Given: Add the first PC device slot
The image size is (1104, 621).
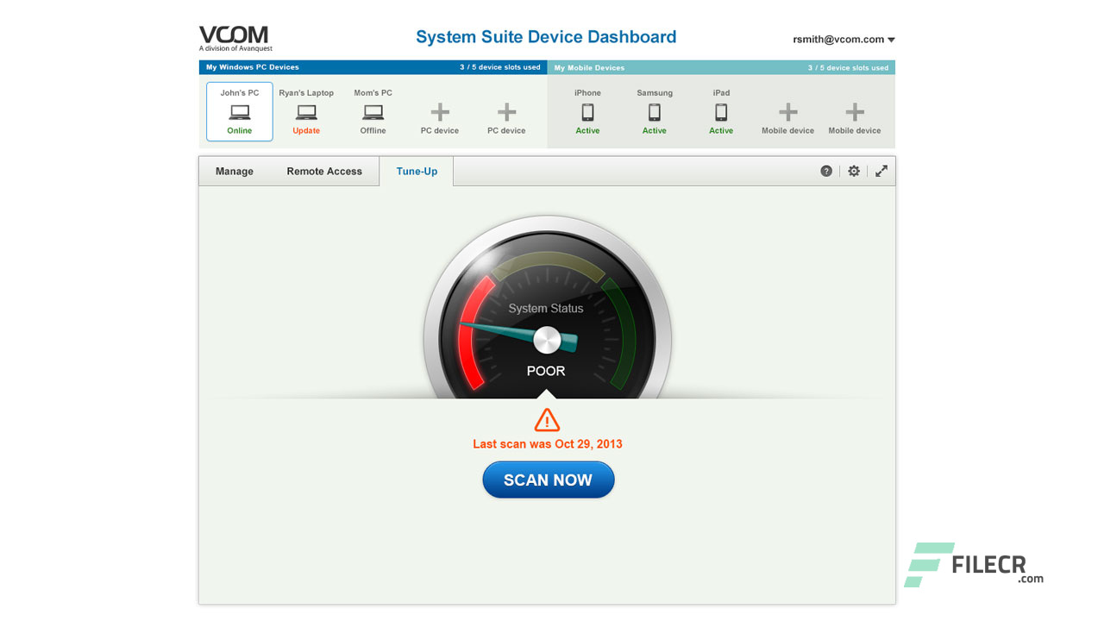Looking at the screenshot, I should pyautogui.click(x=440, y=112).
